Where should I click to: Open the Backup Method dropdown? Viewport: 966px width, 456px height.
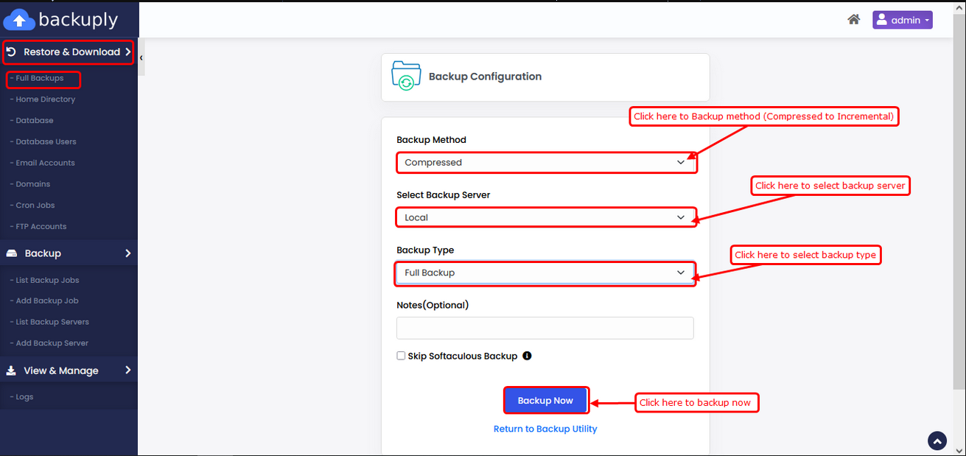point(545,163)
